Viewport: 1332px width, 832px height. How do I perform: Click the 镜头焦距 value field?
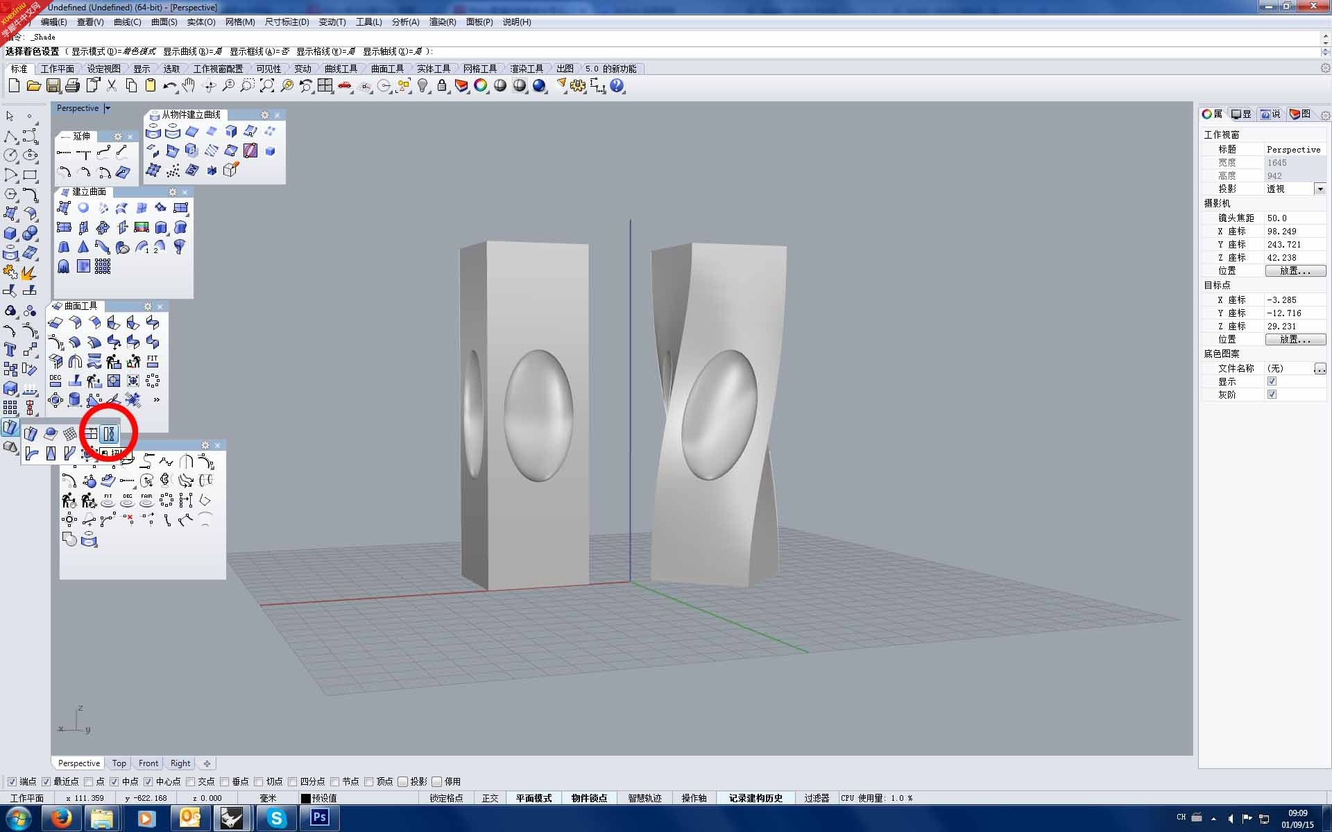tap(1295, 218)
